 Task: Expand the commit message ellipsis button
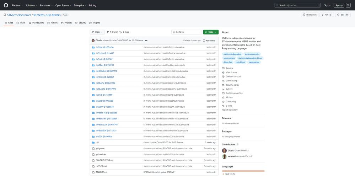(x=146, y=41)
